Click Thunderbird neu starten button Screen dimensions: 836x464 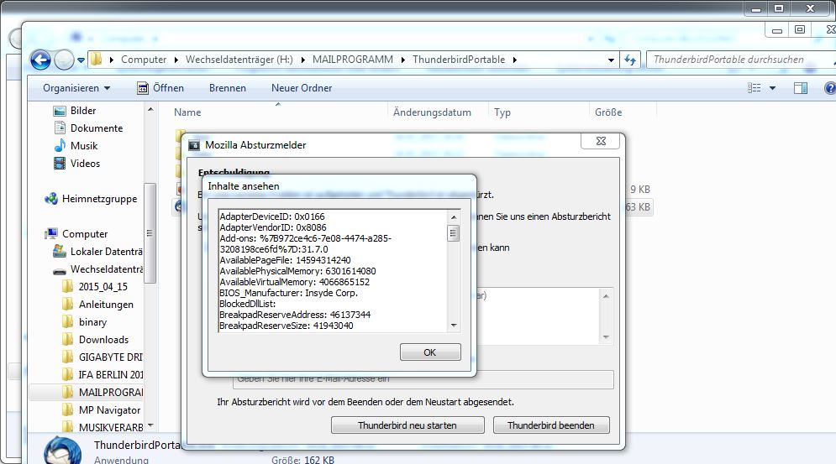tap(407, 425)
